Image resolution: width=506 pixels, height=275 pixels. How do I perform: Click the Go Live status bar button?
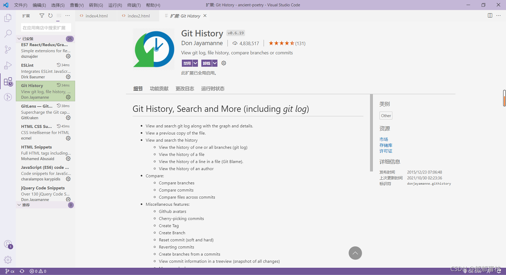click(x=472, y=271)
